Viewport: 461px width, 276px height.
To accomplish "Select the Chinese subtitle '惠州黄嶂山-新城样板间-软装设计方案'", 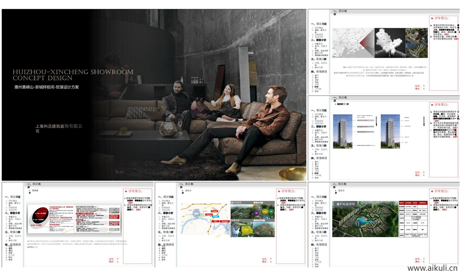I will coord(46,87).
